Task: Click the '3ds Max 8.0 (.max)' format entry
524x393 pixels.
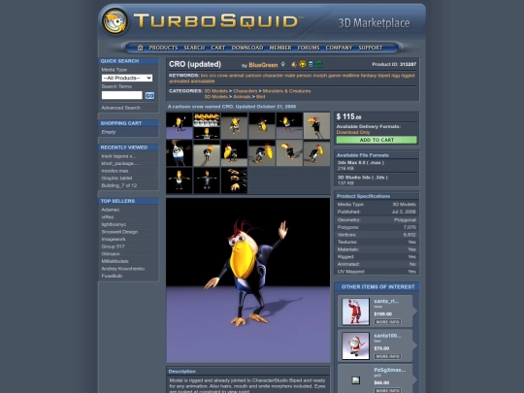Action: (361, 162)
